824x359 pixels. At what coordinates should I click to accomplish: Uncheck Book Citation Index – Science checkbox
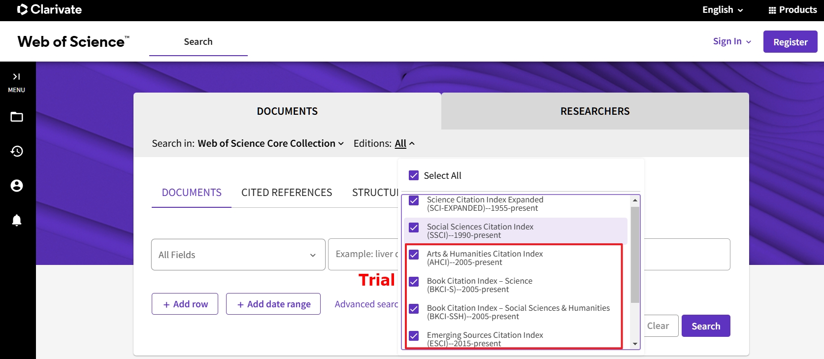point(414,282)
